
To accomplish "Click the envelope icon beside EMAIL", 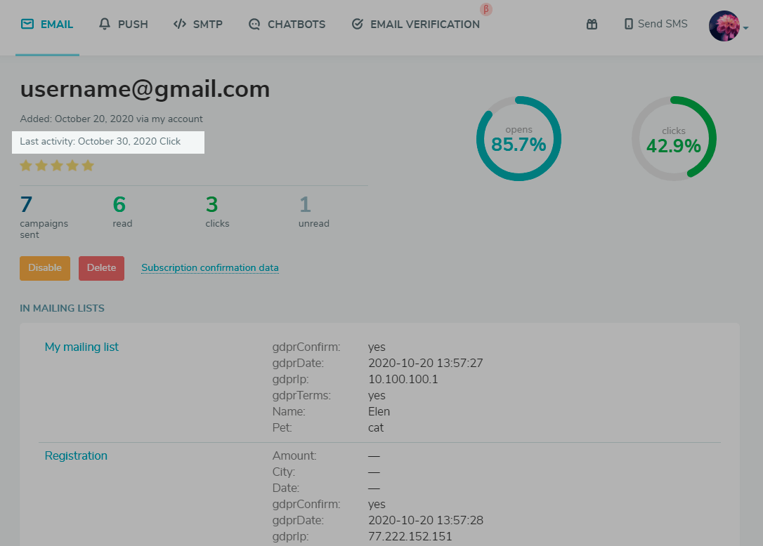I will point(27,24).
